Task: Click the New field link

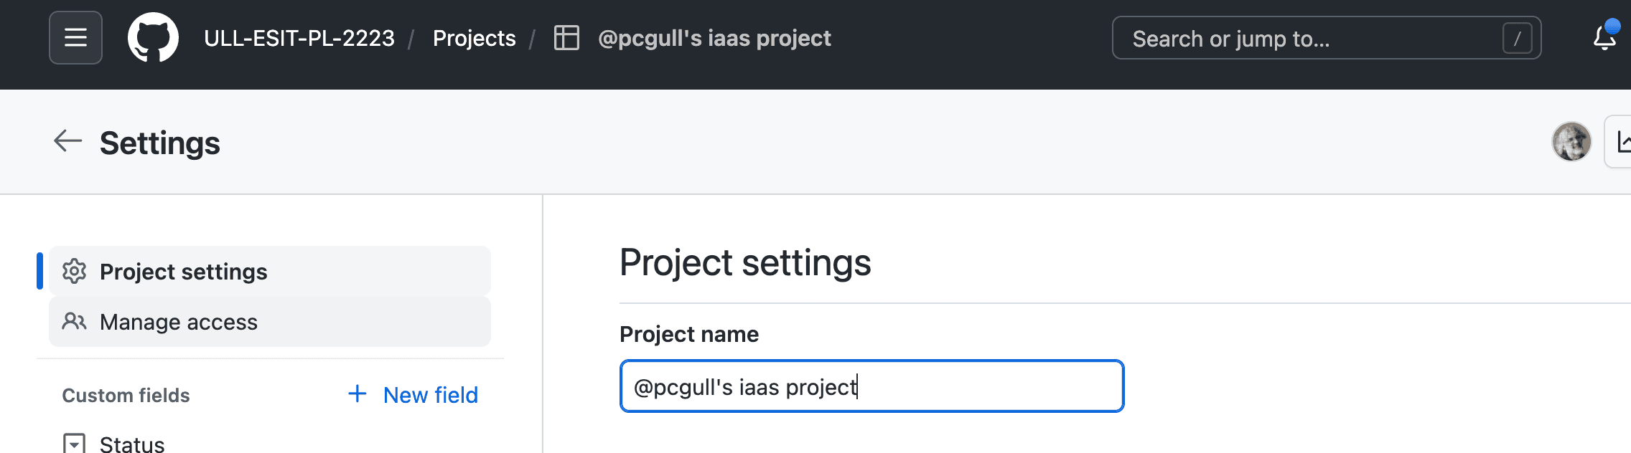Action: coord(430,395)
